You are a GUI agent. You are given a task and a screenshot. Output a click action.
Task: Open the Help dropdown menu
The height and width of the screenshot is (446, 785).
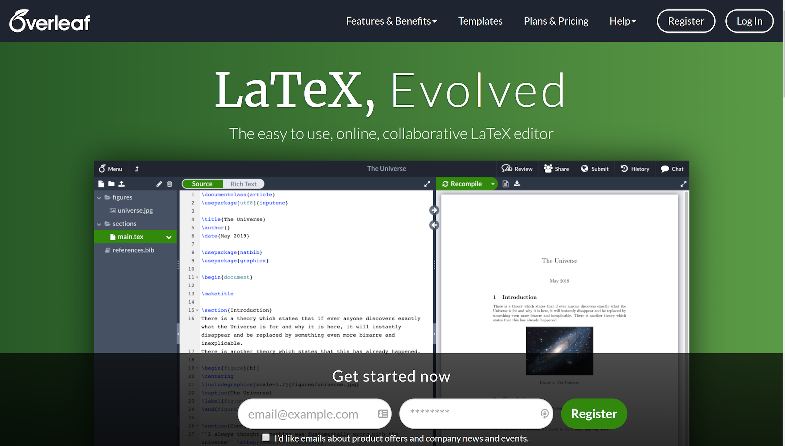[622, 20]
